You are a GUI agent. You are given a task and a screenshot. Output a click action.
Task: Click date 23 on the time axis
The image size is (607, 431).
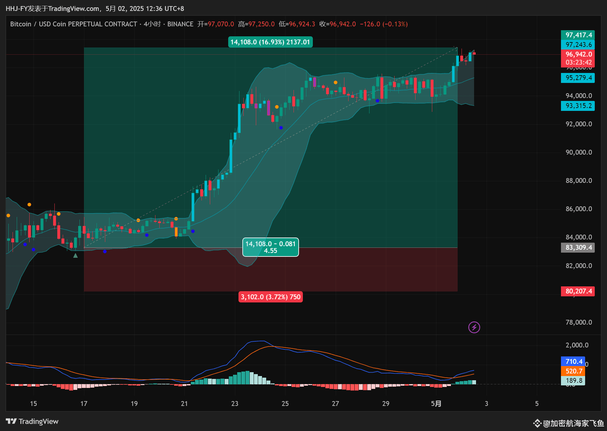tap(235, 404)
